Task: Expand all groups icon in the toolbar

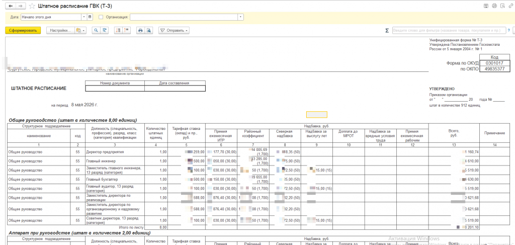Action: click(x=119, y=30)
